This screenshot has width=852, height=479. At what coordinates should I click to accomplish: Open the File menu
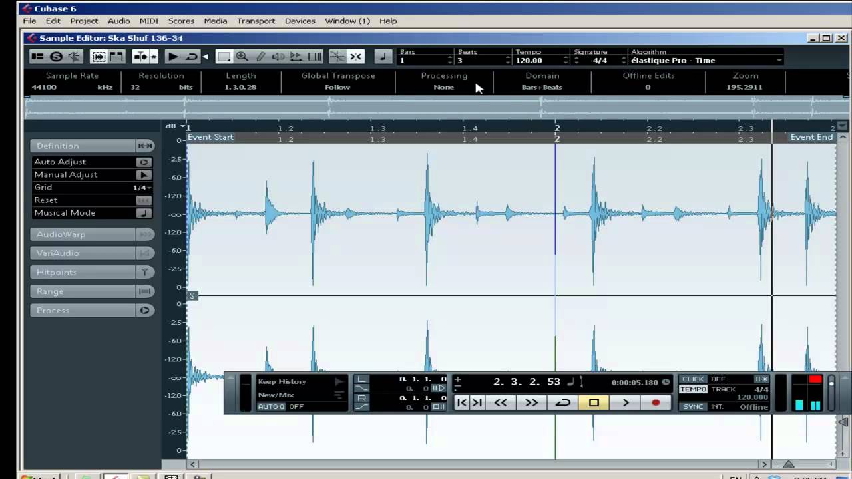[x=30, y=21]
